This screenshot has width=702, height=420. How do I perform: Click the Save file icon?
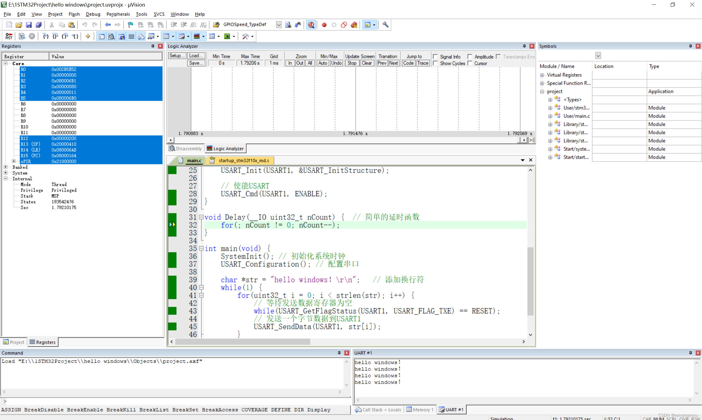29,25
